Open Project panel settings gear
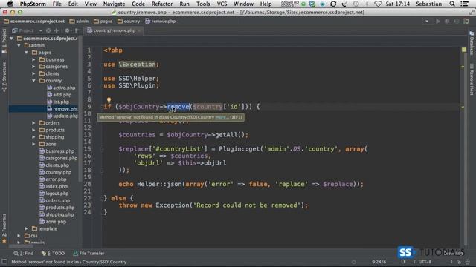 pos(68,30)
